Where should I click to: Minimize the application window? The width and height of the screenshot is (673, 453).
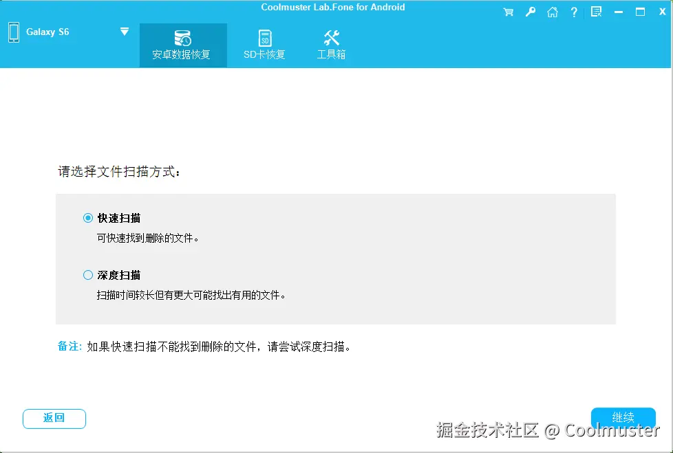619,11
